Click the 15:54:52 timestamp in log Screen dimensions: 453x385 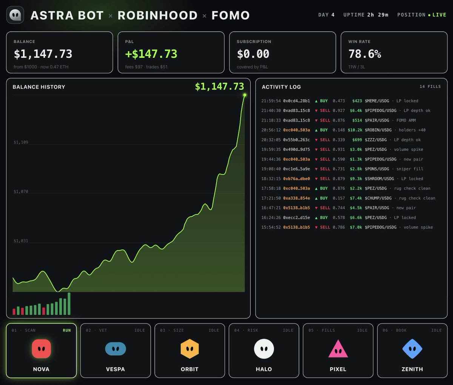tap(271, 228)
